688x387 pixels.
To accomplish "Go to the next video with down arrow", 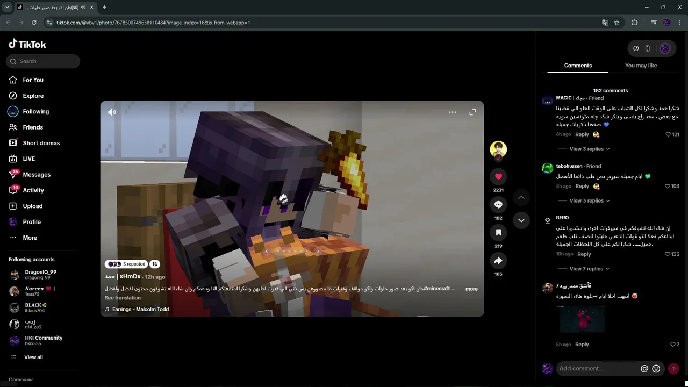I will click(x=521, y=220).
